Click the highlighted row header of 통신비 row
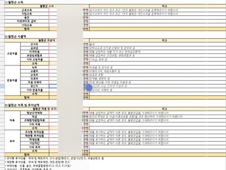 [2, 86]
